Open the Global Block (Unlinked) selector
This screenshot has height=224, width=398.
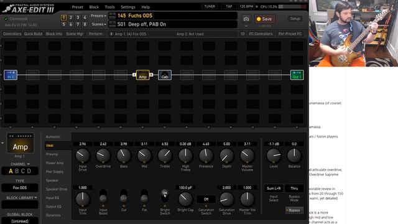[20, 222]
